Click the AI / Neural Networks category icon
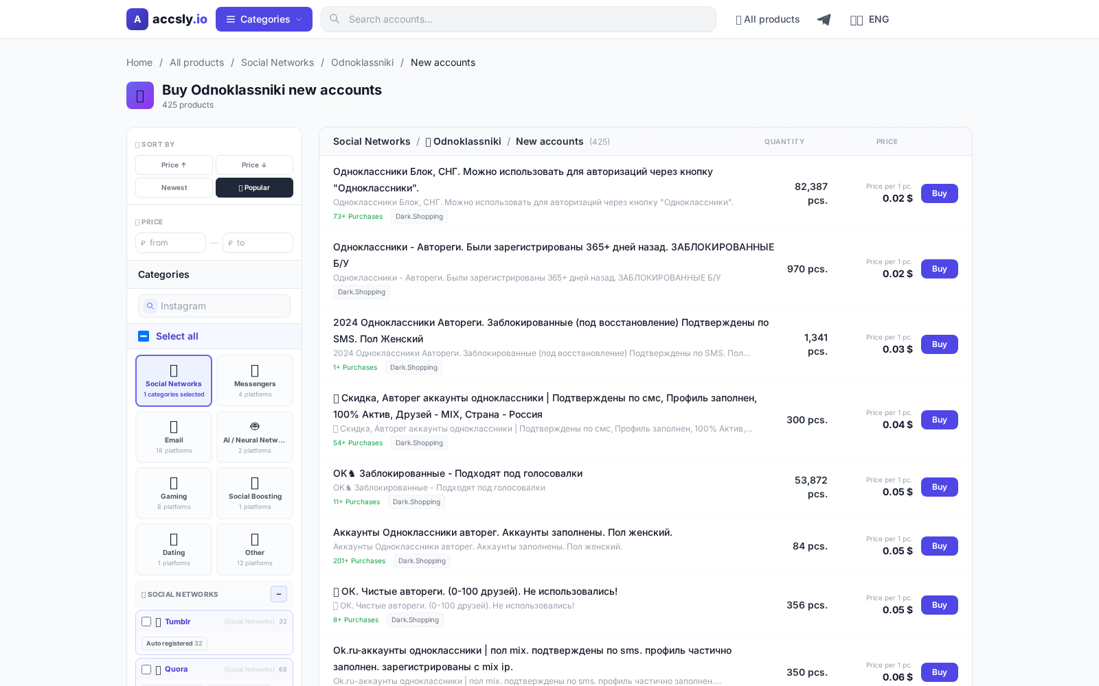This screenshot has width=1099, height=686. [255, 425]
